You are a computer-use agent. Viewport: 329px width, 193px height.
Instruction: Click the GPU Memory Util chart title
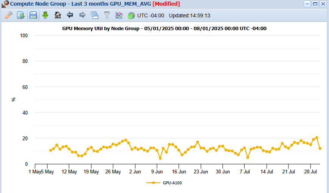pos(164,28)
